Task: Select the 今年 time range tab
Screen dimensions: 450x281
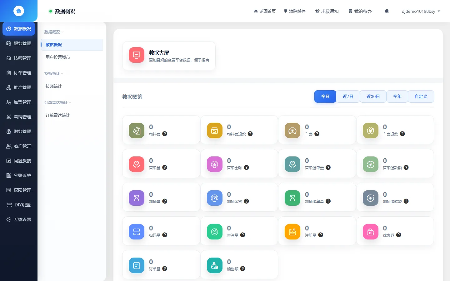Action: pyautogui.click(x=397, y=96)
